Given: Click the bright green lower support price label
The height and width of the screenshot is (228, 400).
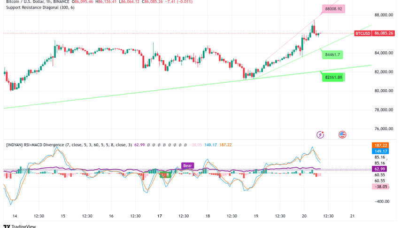Looking at the screenshot, I should [333, 78].
